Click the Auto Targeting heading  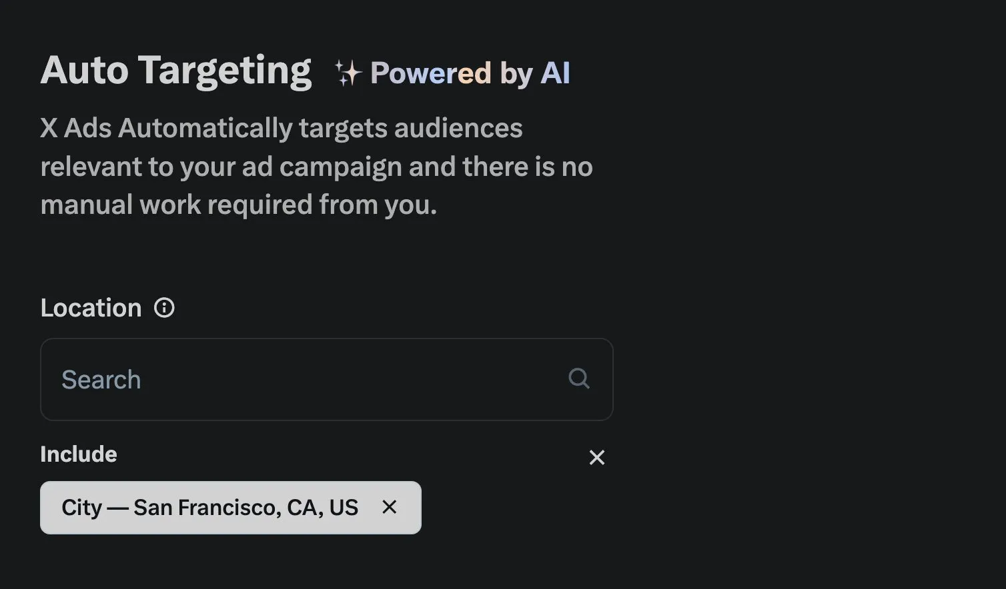pyautogui.click(x=176, y=72)
